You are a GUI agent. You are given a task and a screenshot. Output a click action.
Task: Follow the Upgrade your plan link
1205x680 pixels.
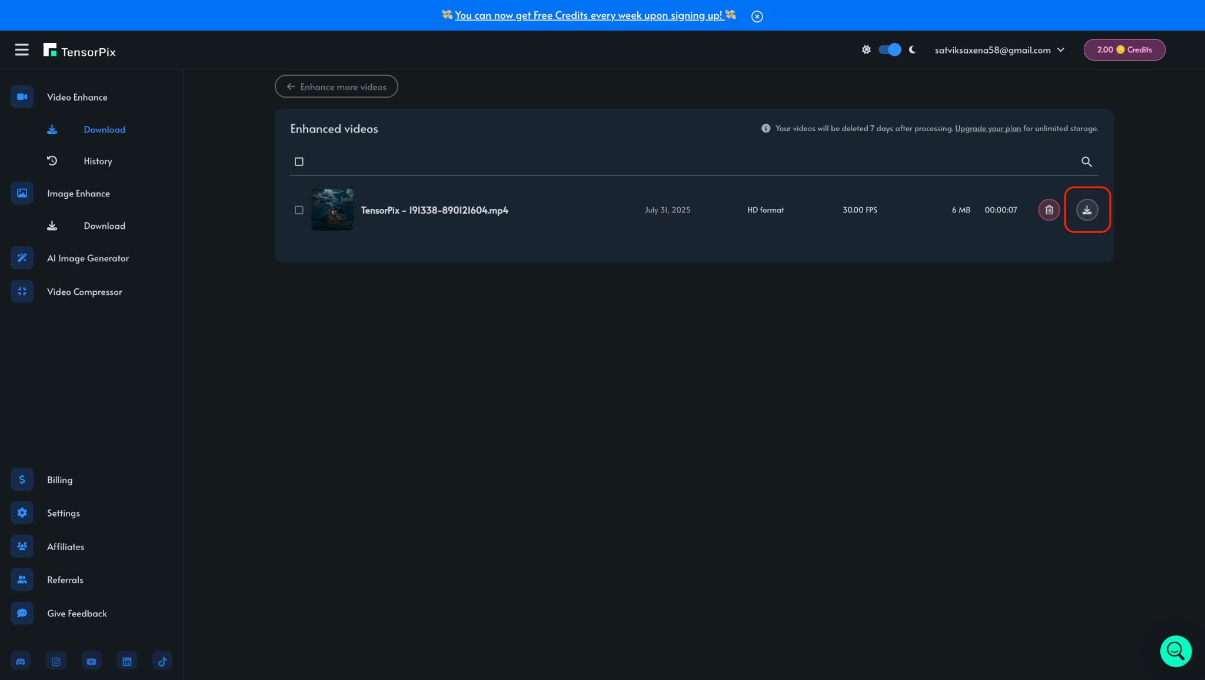[x=987, y=129]
